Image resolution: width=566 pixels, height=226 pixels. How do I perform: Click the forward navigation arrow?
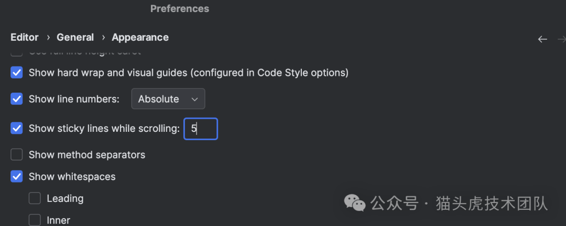(562, 39)
